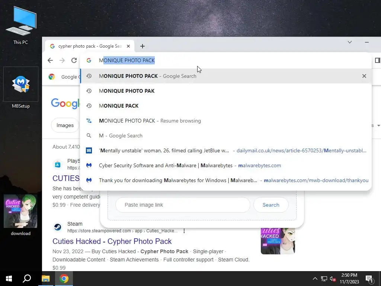
Task: Click history clock icon beside MONIQUE PACK
Action: (x=89, y=106)
